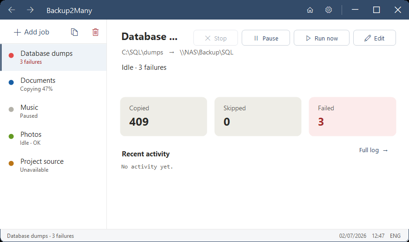Viewport: 409px width, 242px height.
Task: Click the destination path \\NAS\Backup\SQL
Action: pyautogui.click(x=206, y=52)
